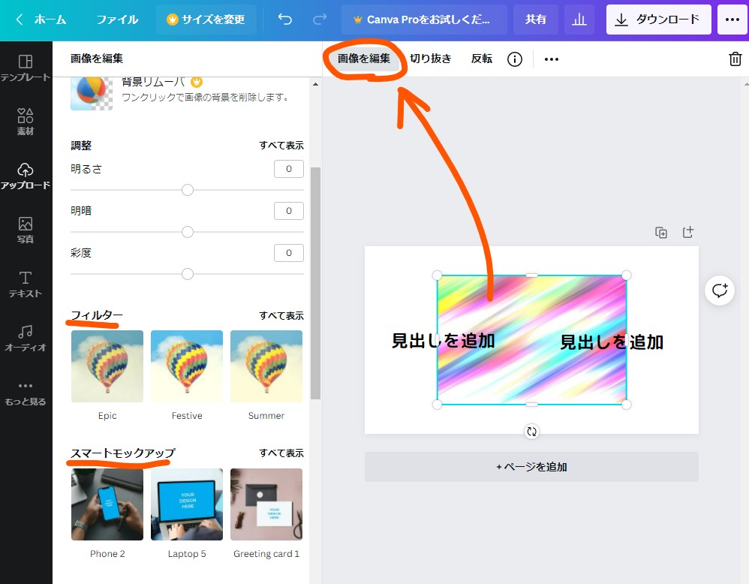Open the 写真 (photos) sidebar panel
Screen dimensions: 749x584
[26, 230]
